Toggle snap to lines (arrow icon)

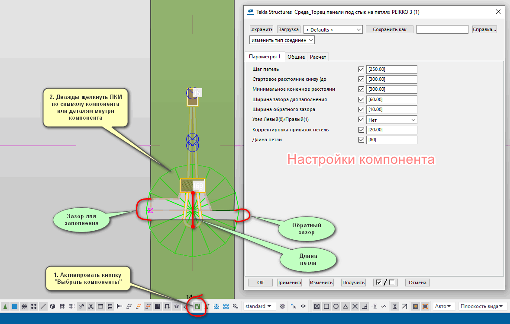tap(404, 306)
